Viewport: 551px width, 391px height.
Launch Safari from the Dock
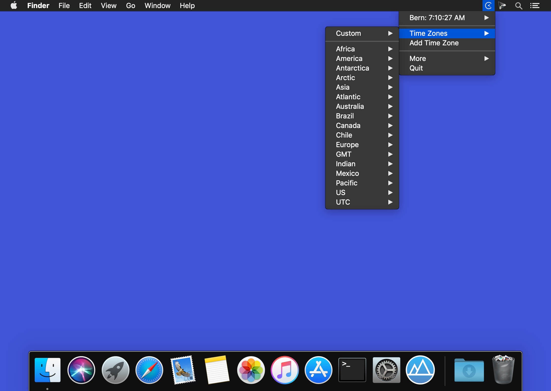149,370
